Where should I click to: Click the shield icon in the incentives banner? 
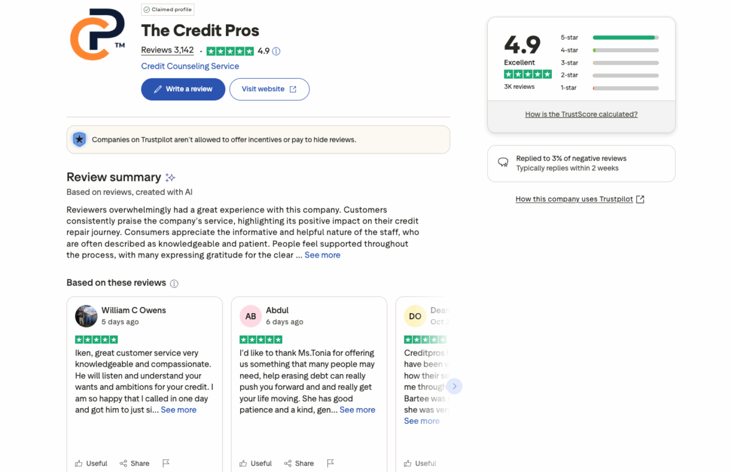click(79, 139)
